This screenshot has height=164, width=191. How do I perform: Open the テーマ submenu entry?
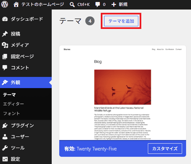9,95
